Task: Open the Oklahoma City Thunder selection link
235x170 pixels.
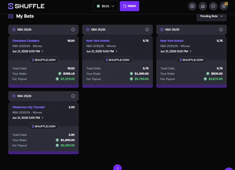Action: pos(29,107)
